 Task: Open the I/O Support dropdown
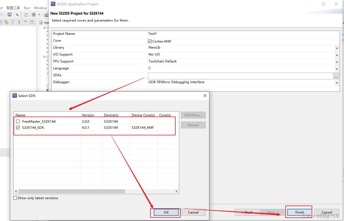coord(337,55)
